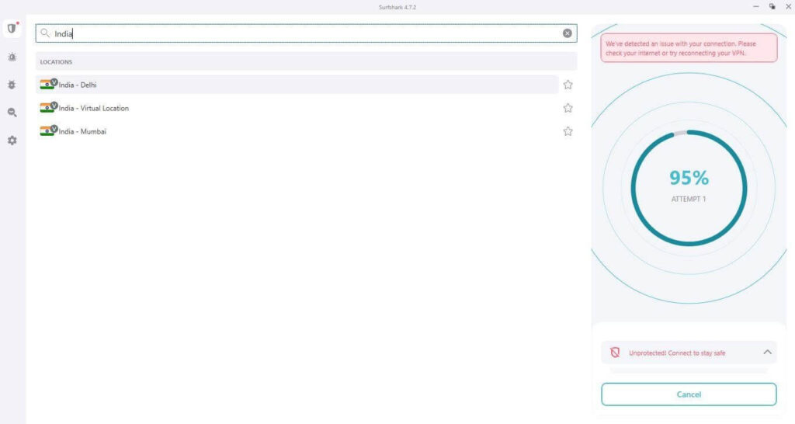Click the magnifier icon inside search box
The width and height of the screenshot is (795, 424).
coord(46,33)
